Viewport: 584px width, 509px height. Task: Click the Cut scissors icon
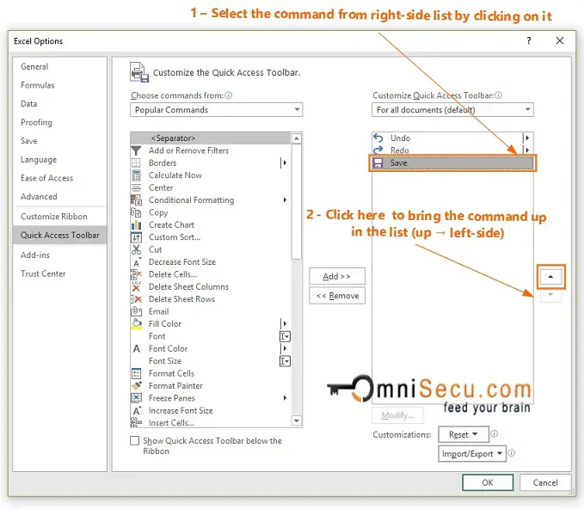(136, 249)
